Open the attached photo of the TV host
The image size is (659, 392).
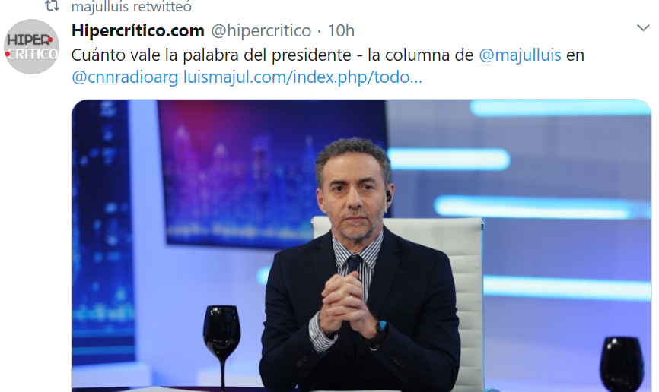pos(361,245)
